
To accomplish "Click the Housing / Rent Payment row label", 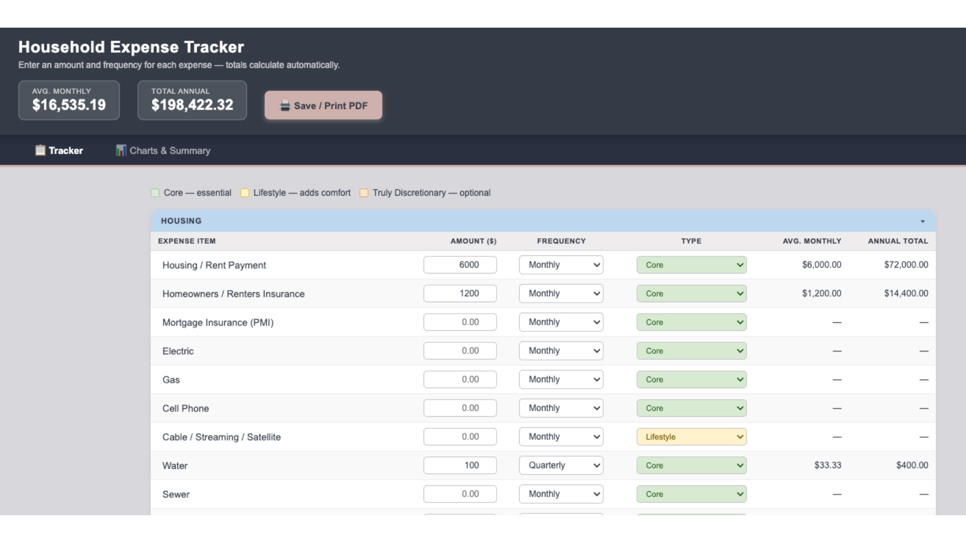I will pyautogui.click(x=214, y=265).
